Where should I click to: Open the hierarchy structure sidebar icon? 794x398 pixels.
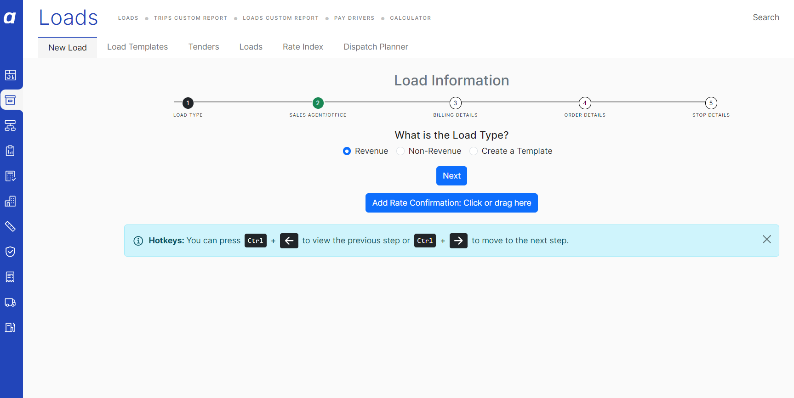[x=10, y=125]
